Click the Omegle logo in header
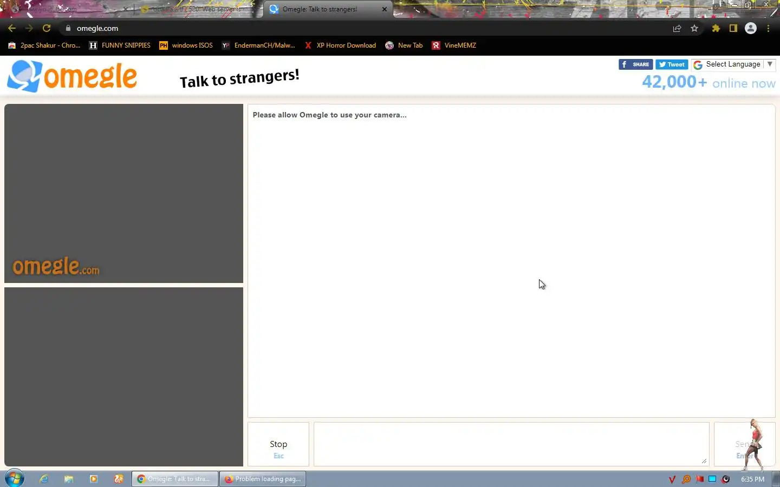Screen dimensions: 780x487 [x=72, y=76]
